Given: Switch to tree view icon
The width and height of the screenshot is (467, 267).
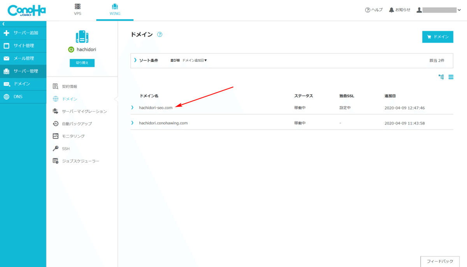Looking at the screenshot, I should [441, 77].
